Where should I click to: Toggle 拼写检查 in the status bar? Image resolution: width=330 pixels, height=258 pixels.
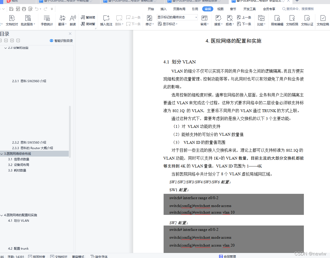coord(37,256)
